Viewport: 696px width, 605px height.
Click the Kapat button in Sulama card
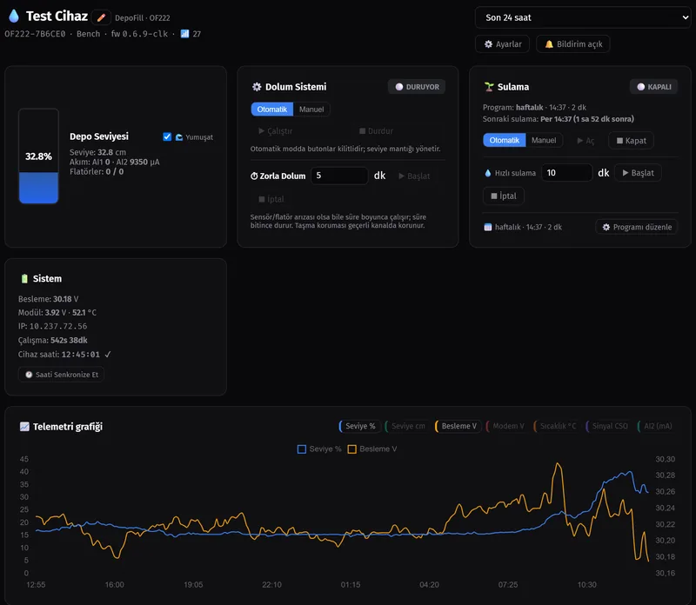pyautogui.click(x=631, y=141)
